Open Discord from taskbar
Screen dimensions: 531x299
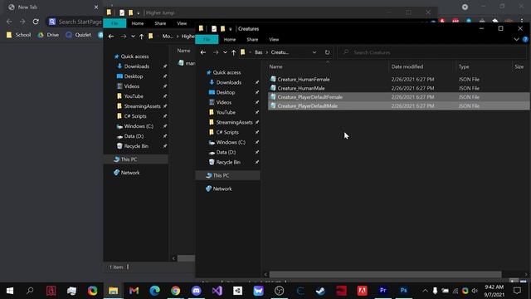click(197, 291)
